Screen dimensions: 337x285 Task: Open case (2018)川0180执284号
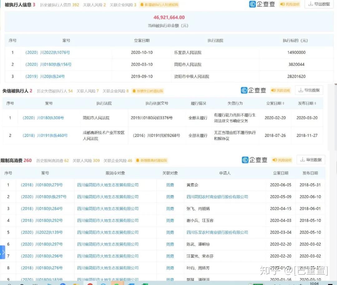coord(42,209)
